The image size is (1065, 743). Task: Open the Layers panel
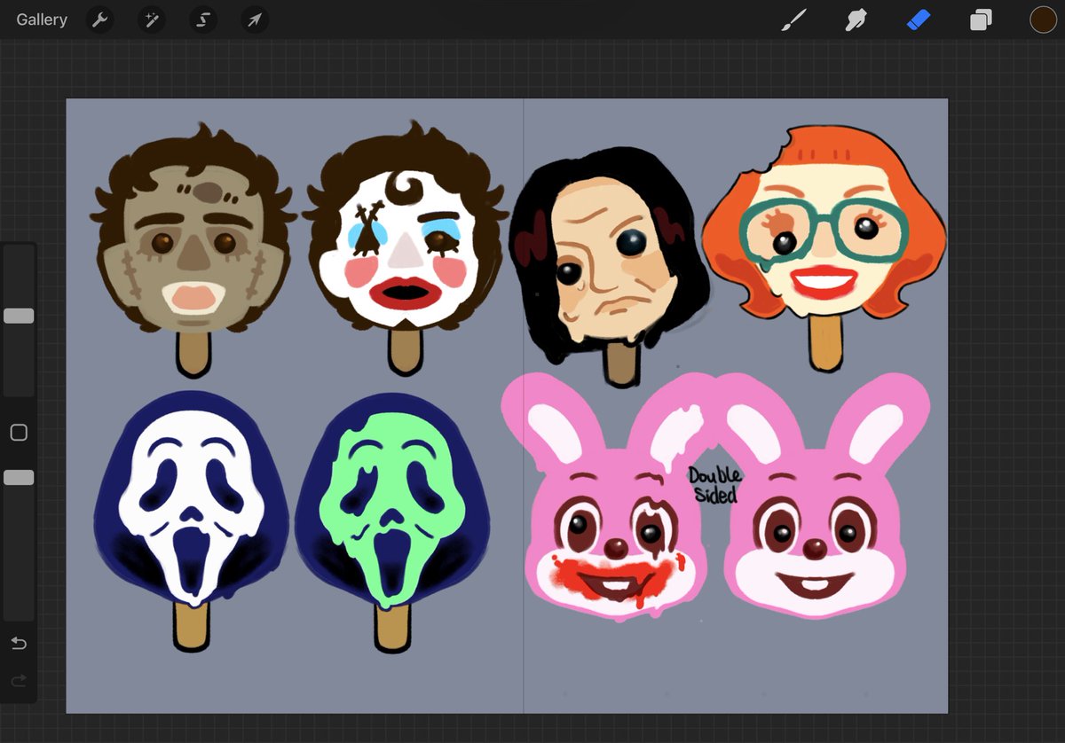pos(981,20)
